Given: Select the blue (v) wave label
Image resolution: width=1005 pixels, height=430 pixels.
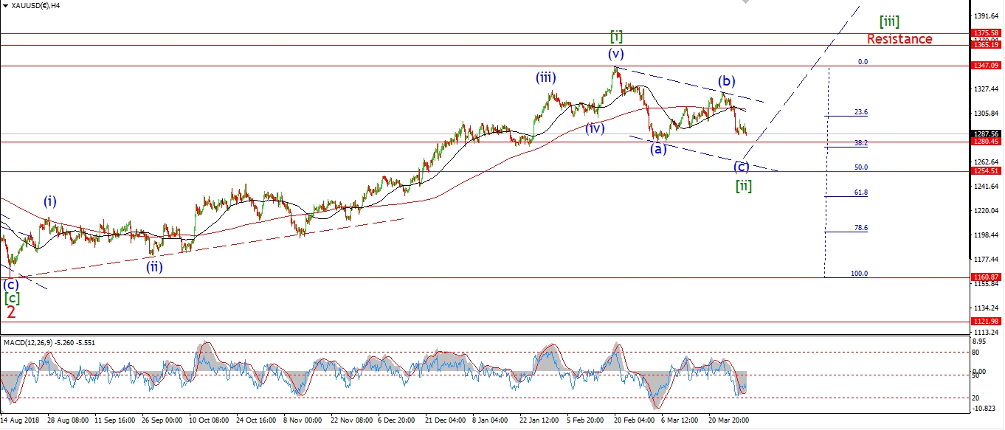Looking at the screenshot, I should 616,54.
